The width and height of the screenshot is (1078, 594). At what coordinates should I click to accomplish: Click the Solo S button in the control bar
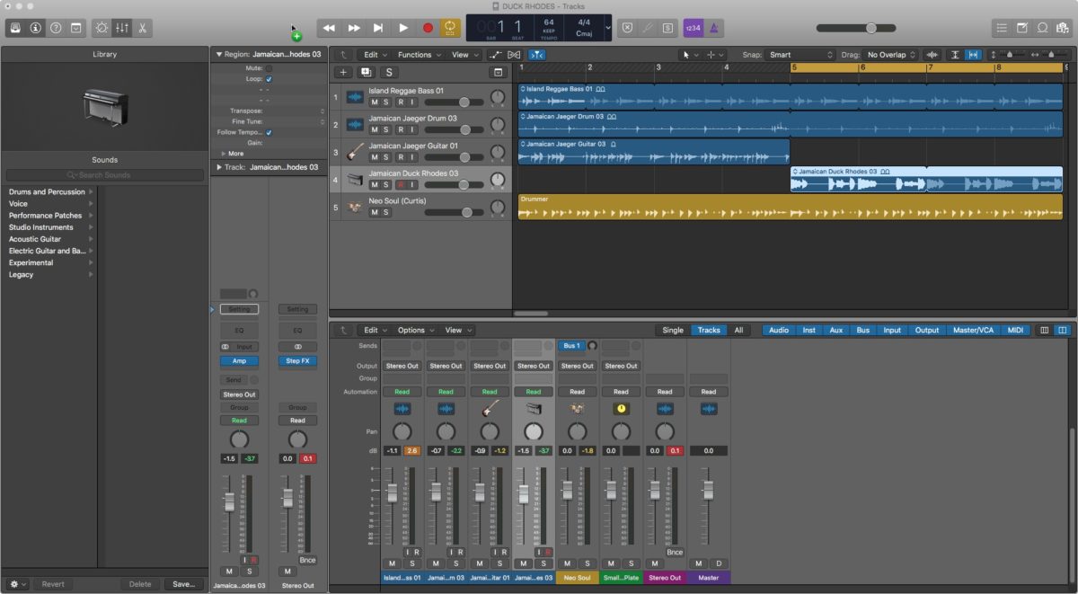click(x=667, y=28)
